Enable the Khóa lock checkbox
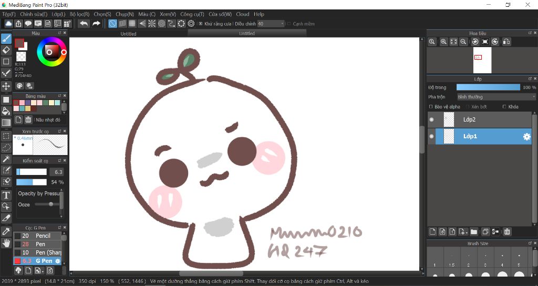 point(504,107)
